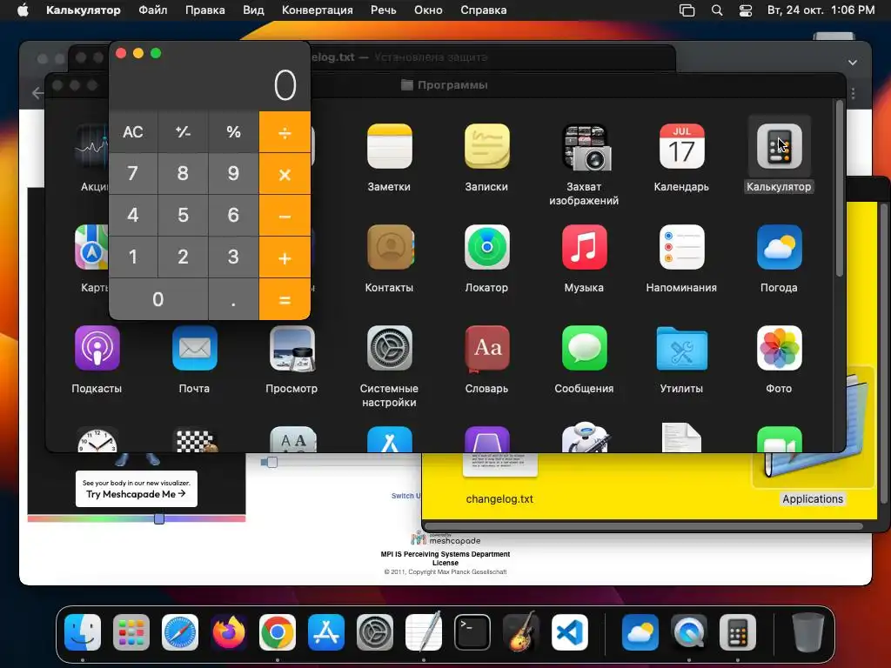Open the Заметки app icon
This screenshot has height=668, width=891.
[389, 146]
